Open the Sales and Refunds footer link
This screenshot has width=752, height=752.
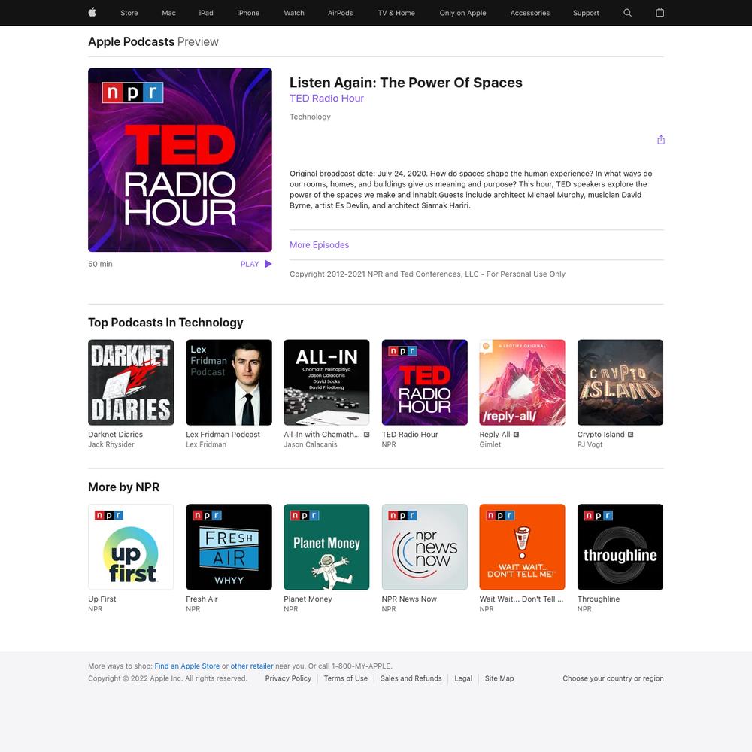tap(411, 678)
